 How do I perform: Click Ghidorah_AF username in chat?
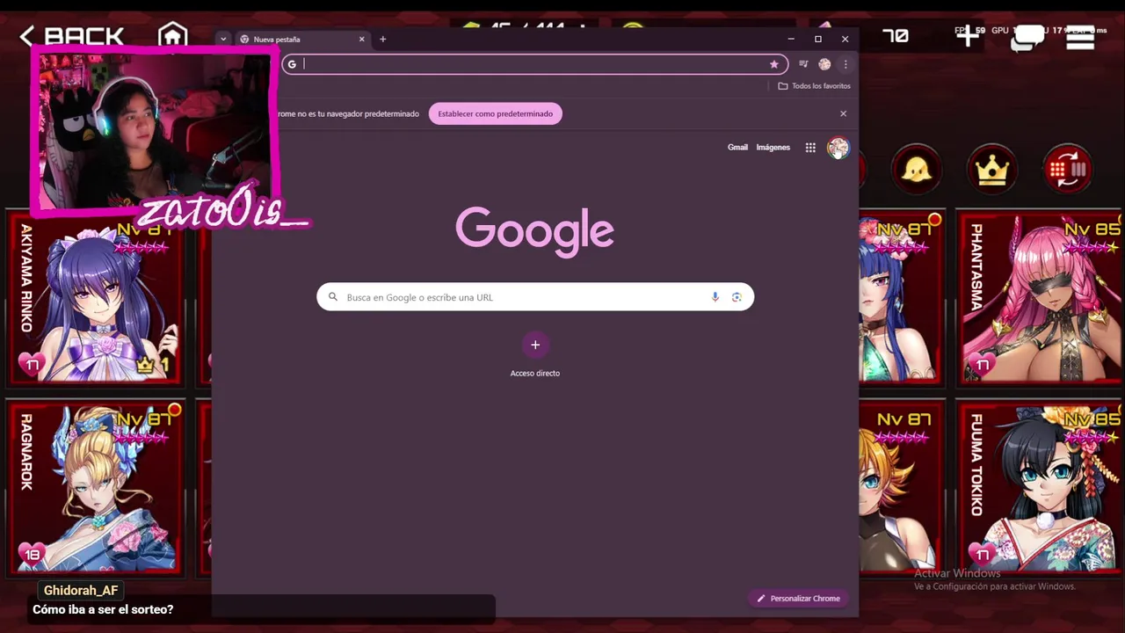[x=81, y=591]
